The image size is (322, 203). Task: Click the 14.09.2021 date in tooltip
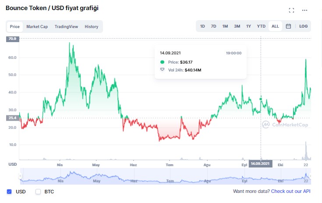pyautogui.click(x=170, y=53)
